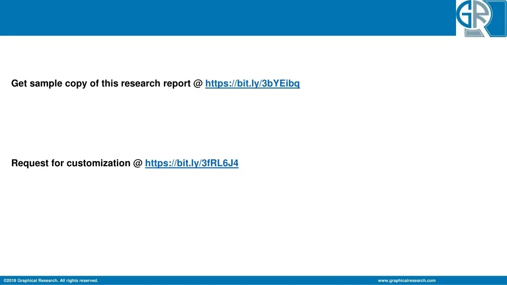Click the © symbol in the footer
The image size is (507, 285).
click(x=5, y=281)
